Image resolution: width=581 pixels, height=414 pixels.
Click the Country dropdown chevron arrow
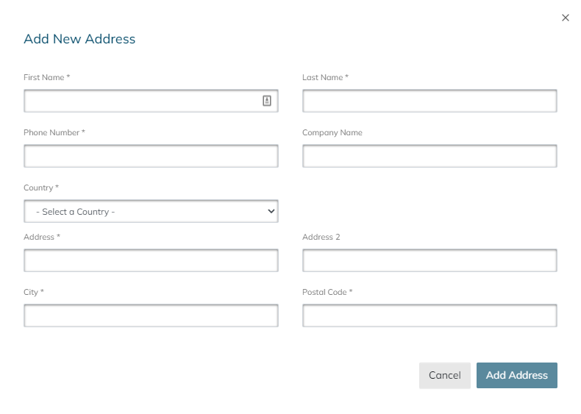[271, 211]
